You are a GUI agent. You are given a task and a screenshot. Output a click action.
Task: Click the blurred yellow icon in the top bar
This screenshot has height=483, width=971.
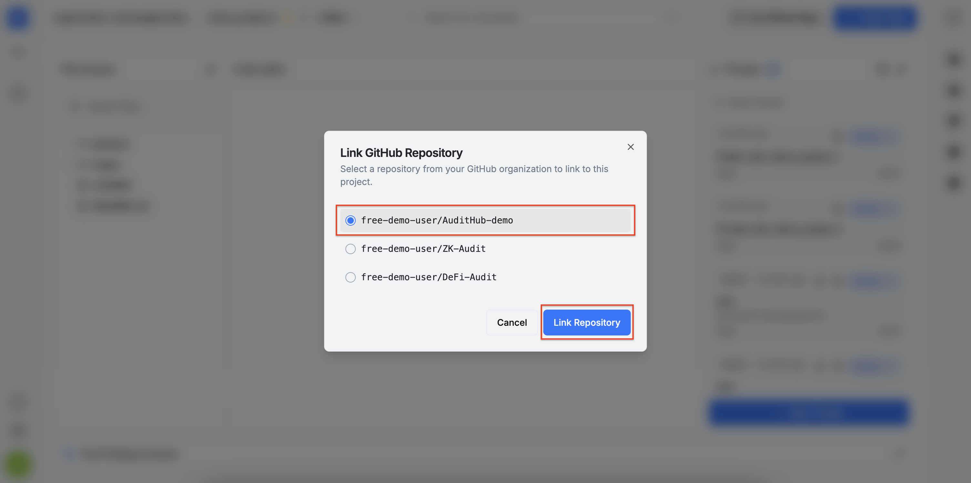tap(287, 18)
